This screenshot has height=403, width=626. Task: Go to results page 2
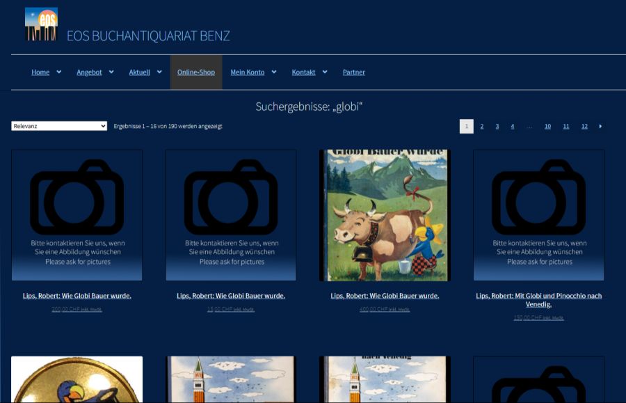pos(481,126)
